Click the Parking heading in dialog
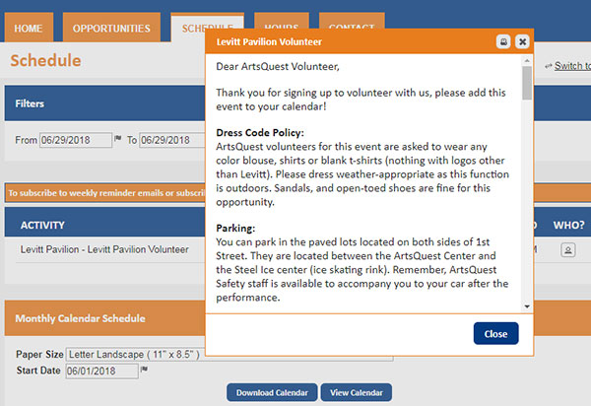Image resolution: width=591 pixels, height=406 pixels. 235,228
